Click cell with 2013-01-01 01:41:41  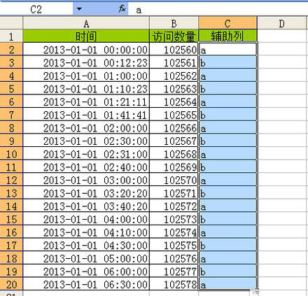click(86, 115)
